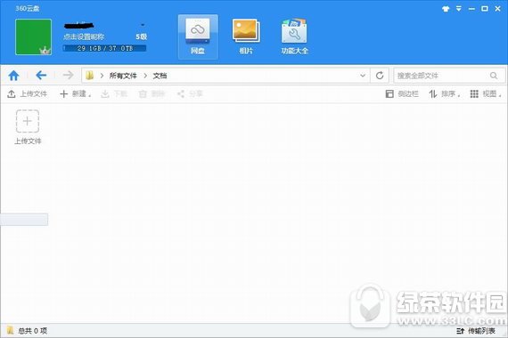This screenshot has height=338, width=508.
Task: Click 上传文件 in the toolbar
Action: (x=28, y=93)
